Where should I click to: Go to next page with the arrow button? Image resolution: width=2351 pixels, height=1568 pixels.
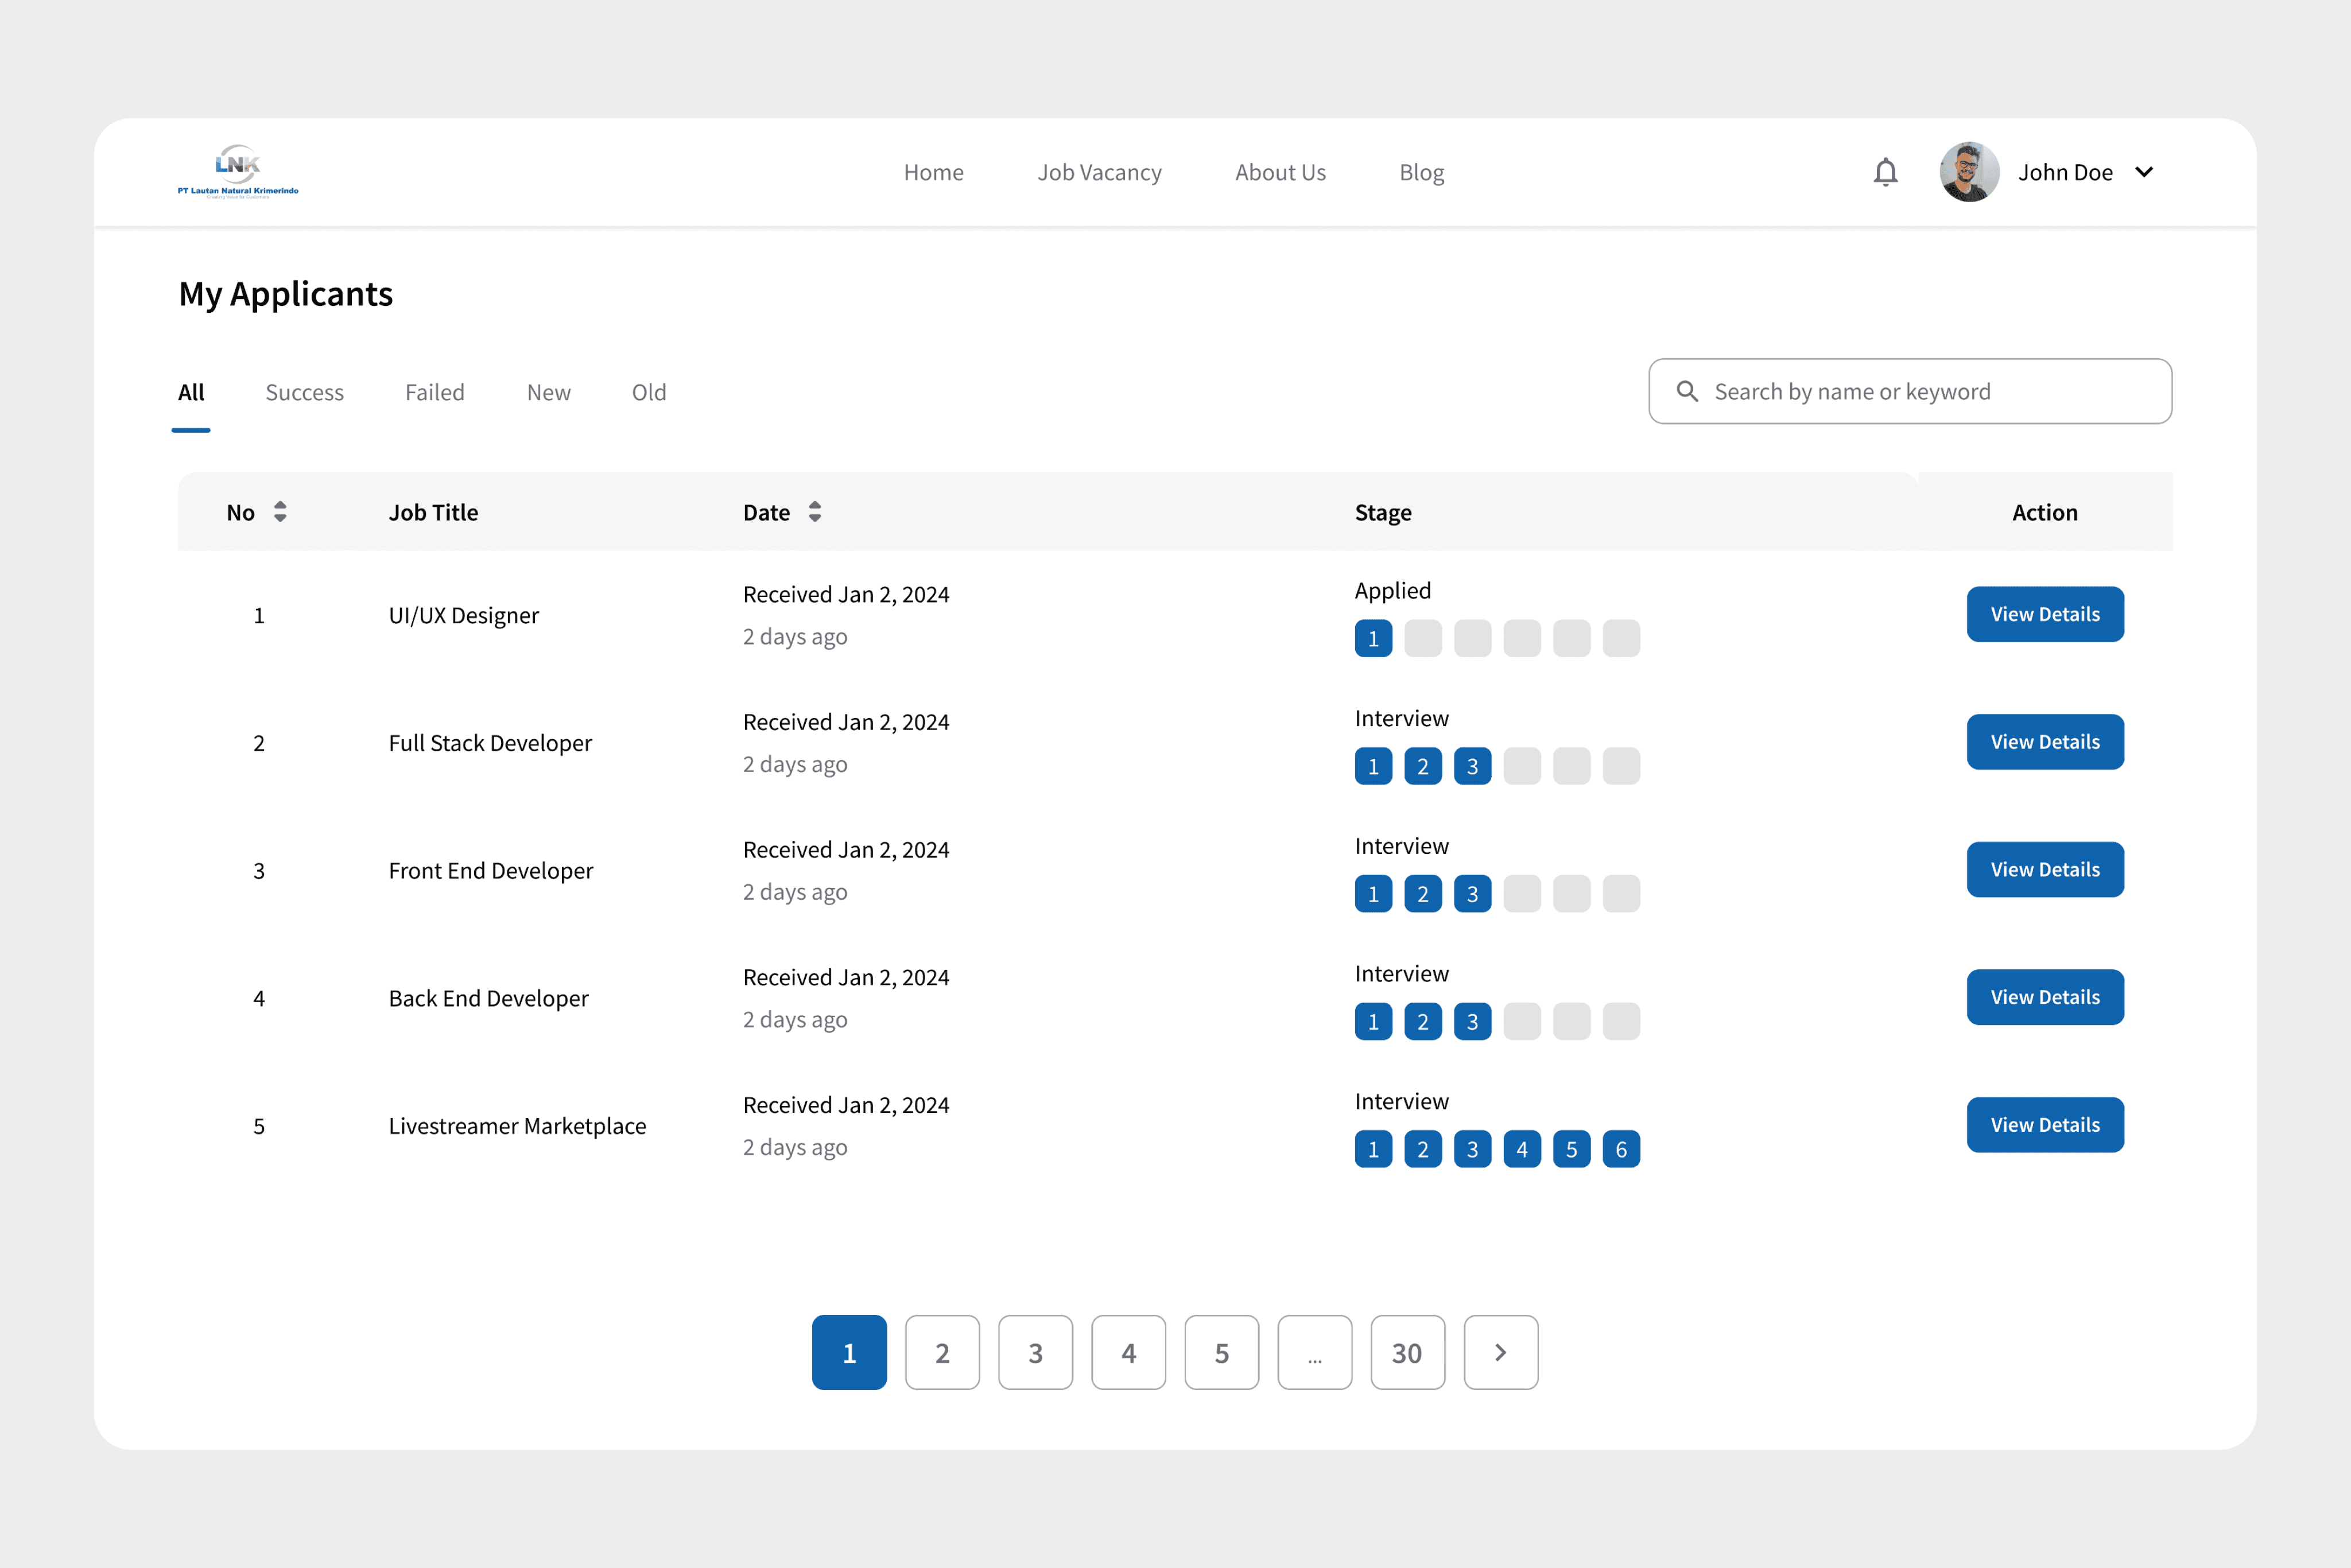pyautogui.click(x=1500, y=1352)
